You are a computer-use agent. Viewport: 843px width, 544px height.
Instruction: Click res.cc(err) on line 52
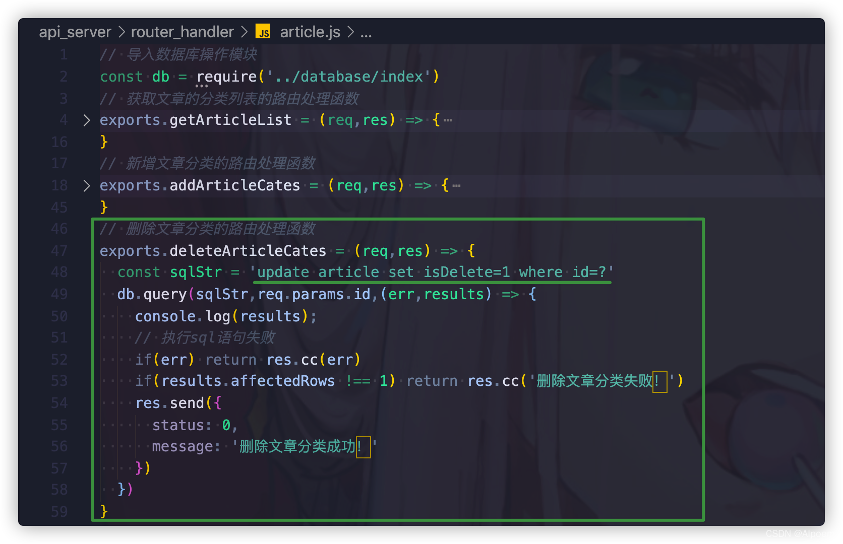click(x=314, y=360)
